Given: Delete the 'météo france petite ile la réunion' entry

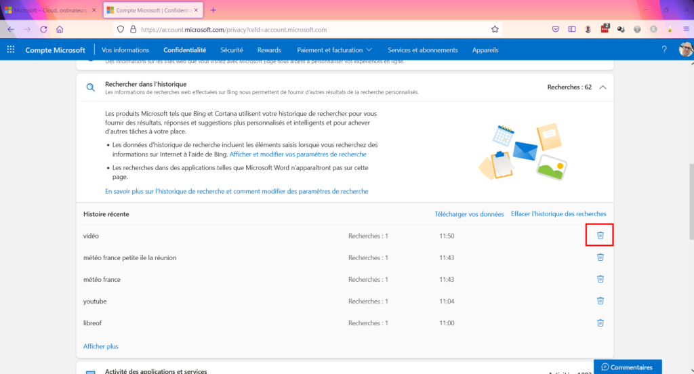Looking at the screenshot, I should [x=600, y=257].
